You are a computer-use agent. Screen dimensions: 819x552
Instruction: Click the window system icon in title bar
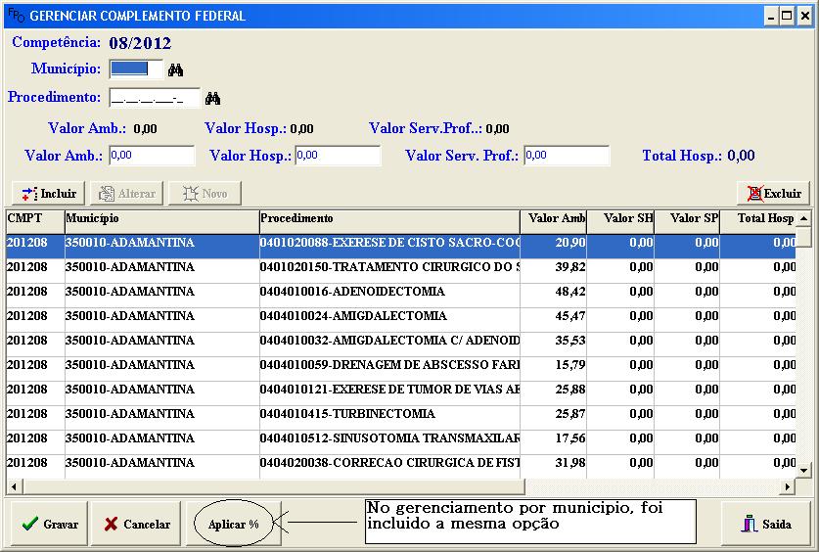point(16,16)
